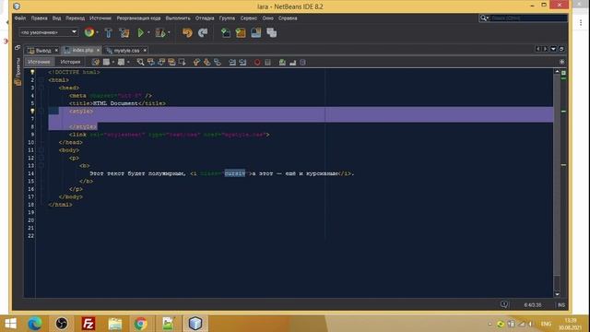Open the Проекты side panel
This screenshot has width=590, height=332.
coord(18,72)
